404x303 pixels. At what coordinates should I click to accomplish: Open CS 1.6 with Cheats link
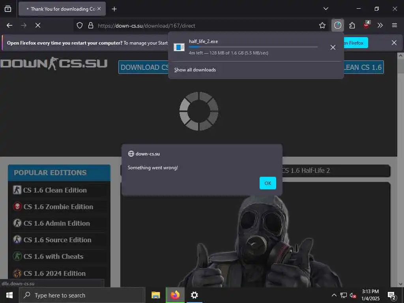pyautogui.click(x=53, y=256)
